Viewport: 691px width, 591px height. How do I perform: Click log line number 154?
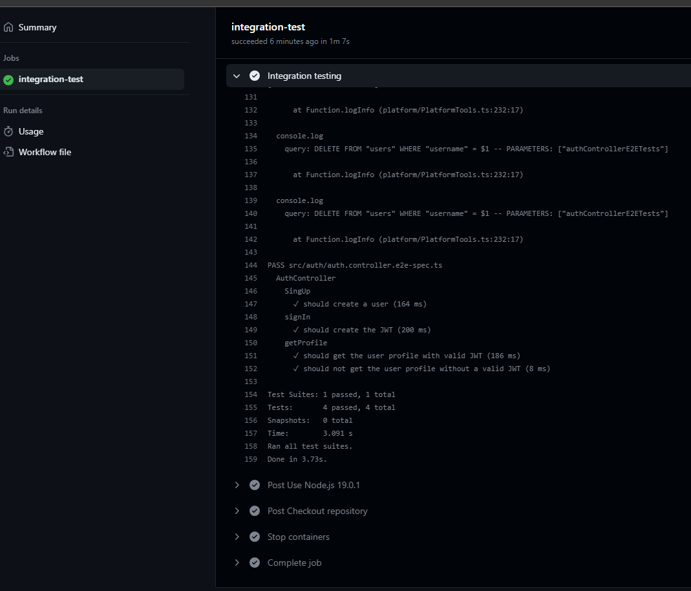[251, 394]
